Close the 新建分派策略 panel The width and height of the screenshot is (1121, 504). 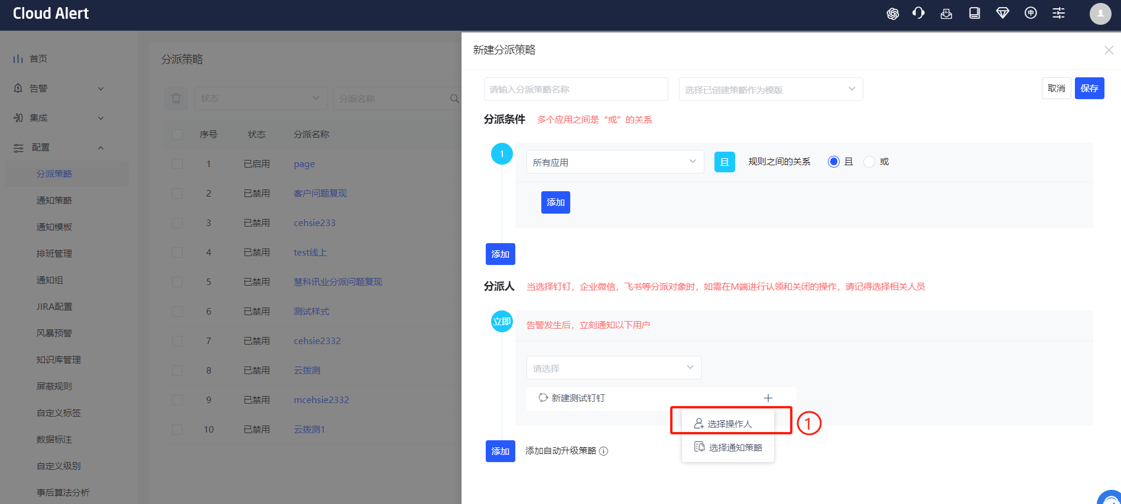coord(1109,50)
